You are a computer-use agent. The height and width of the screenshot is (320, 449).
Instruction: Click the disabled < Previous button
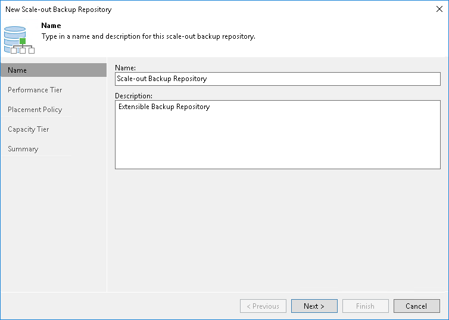click(x=263, y=306)
